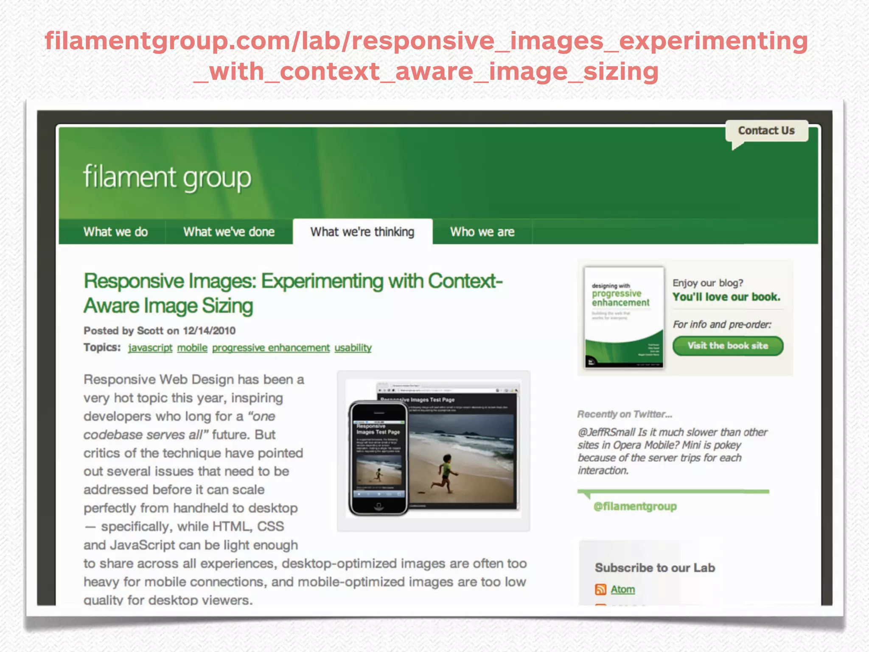
Task: Open the What we do tab
Action: click(x=115, y=232)
